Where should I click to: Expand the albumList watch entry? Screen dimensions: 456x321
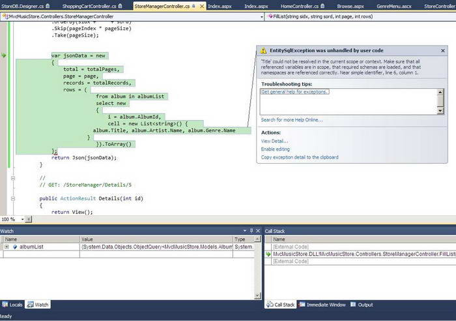[7, 247]
